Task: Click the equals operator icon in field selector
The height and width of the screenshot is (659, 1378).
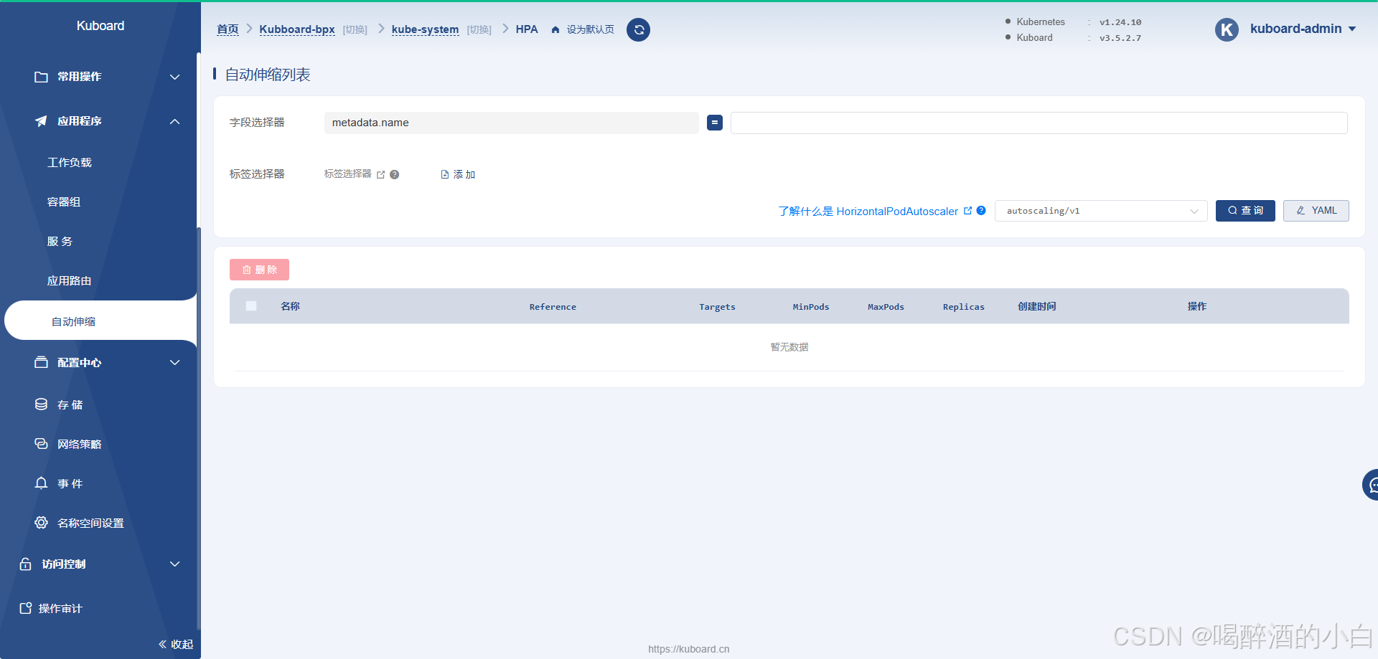Action: point(714,123)
